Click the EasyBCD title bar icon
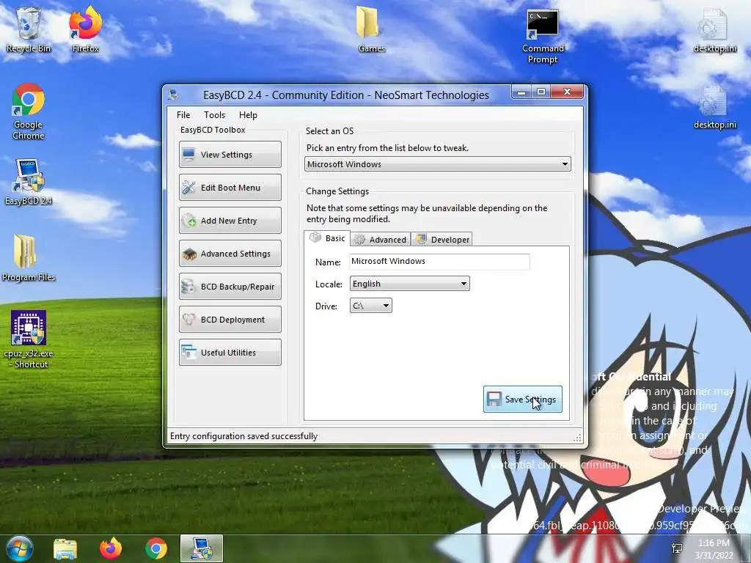This screenshot has width=751, height=563. coord(173,95)
